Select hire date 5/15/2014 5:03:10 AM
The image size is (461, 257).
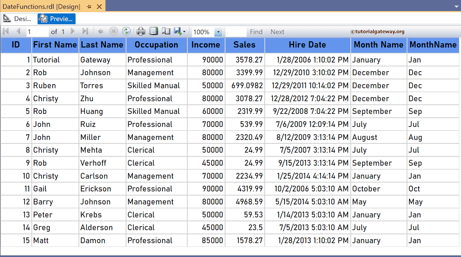coord(307,202)
